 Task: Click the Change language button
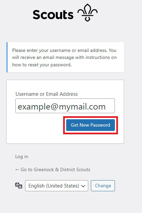(x=103, y=186)
